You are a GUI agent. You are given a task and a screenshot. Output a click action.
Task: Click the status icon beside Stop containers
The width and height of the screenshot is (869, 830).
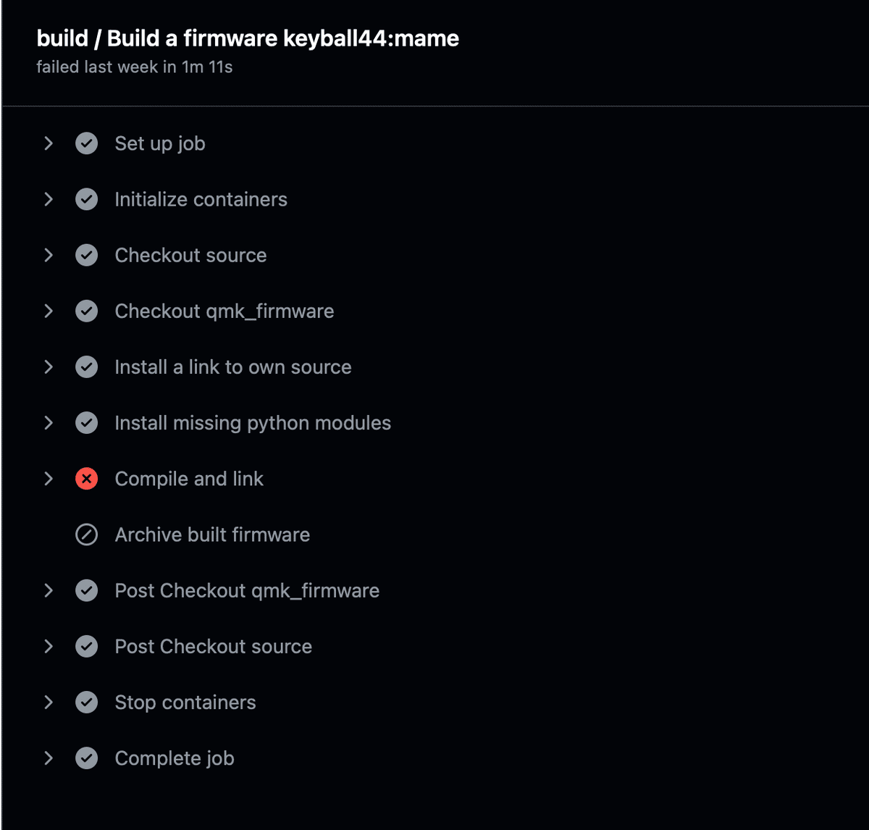87,703
